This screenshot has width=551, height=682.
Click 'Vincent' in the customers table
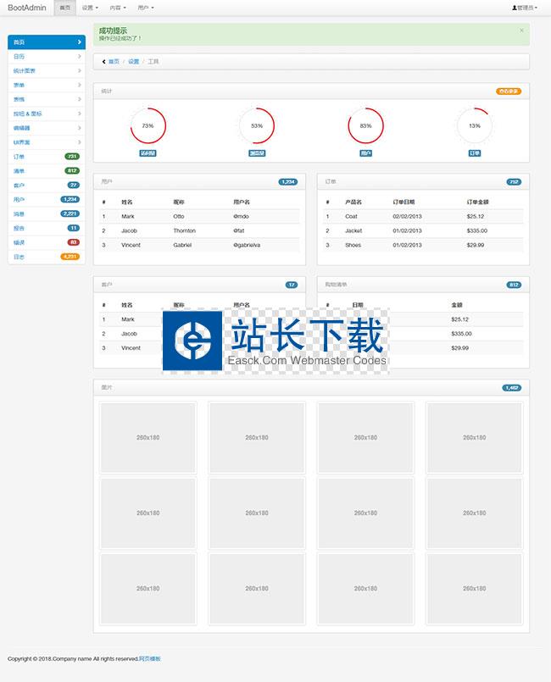point(131,348)
